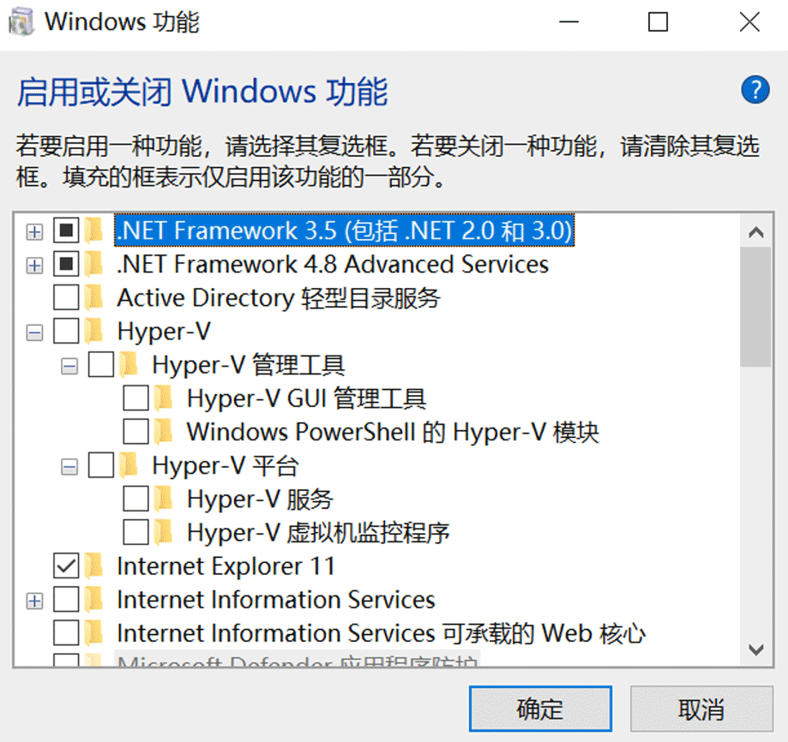Click folder icon beside .NET Framework 4.8 Advanced Services

click(x=94, y=264)
